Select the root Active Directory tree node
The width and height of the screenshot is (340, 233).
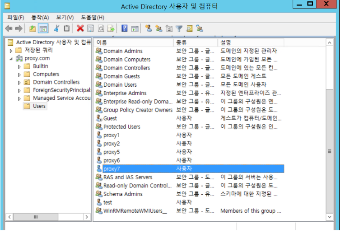click(x=49, y=42)
